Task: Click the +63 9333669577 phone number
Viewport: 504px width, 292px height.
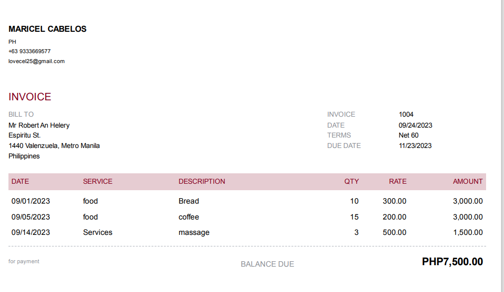Action: [x=29, y=51]
